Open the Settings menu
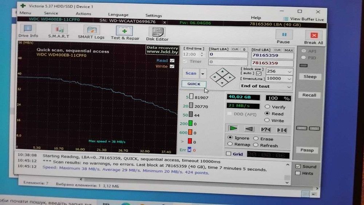 [x=154, y=15]
